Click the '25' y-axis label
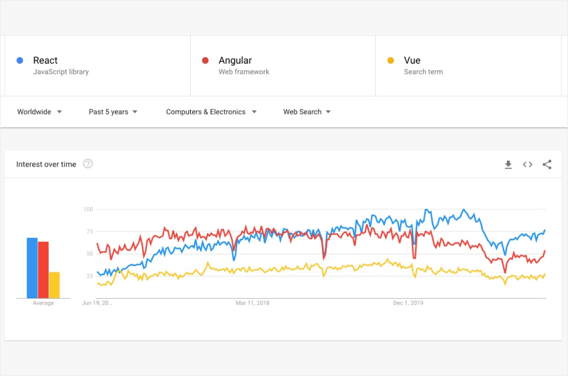Viewport: 568px width, 376px height. [x=90, y=276]
